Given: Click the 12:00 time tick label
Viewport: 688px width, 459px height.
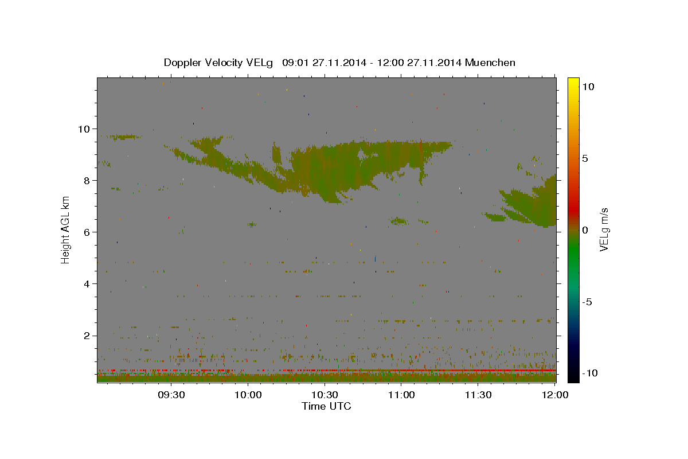Looking at the screenshot, I should click(555, 395).
